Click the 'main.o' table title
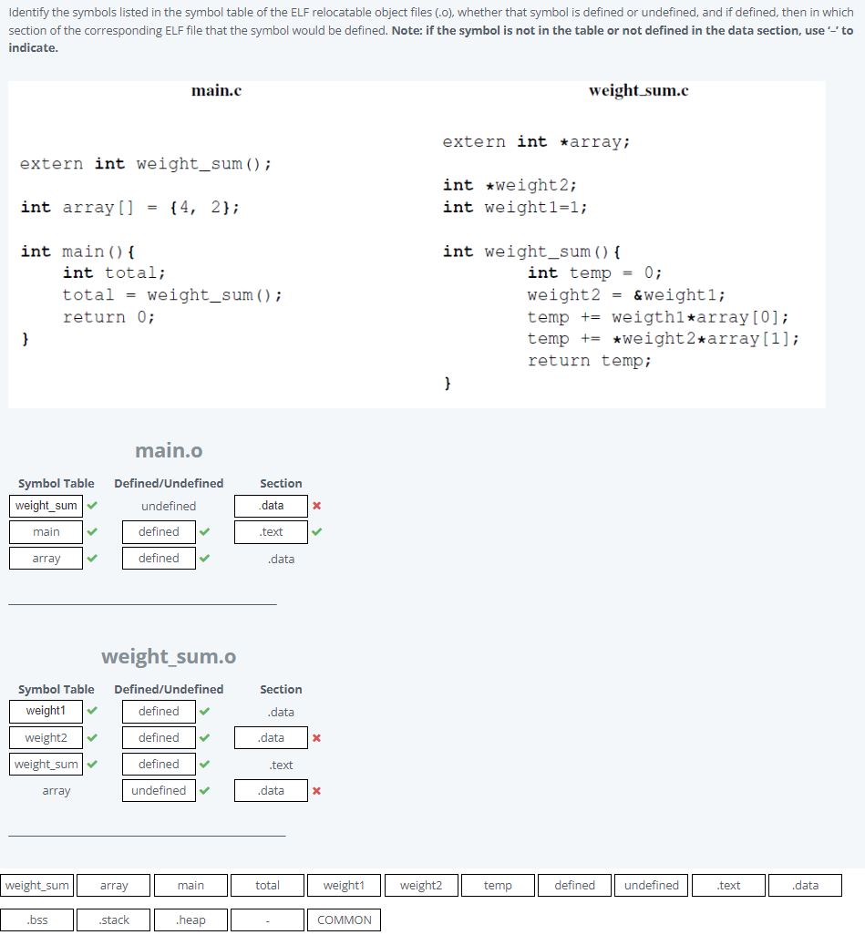Image resolution: width=865 pixels, height=935 pixels. point(169,450)
